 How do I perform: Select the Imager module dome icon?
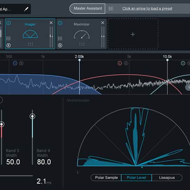coord(30,34)
